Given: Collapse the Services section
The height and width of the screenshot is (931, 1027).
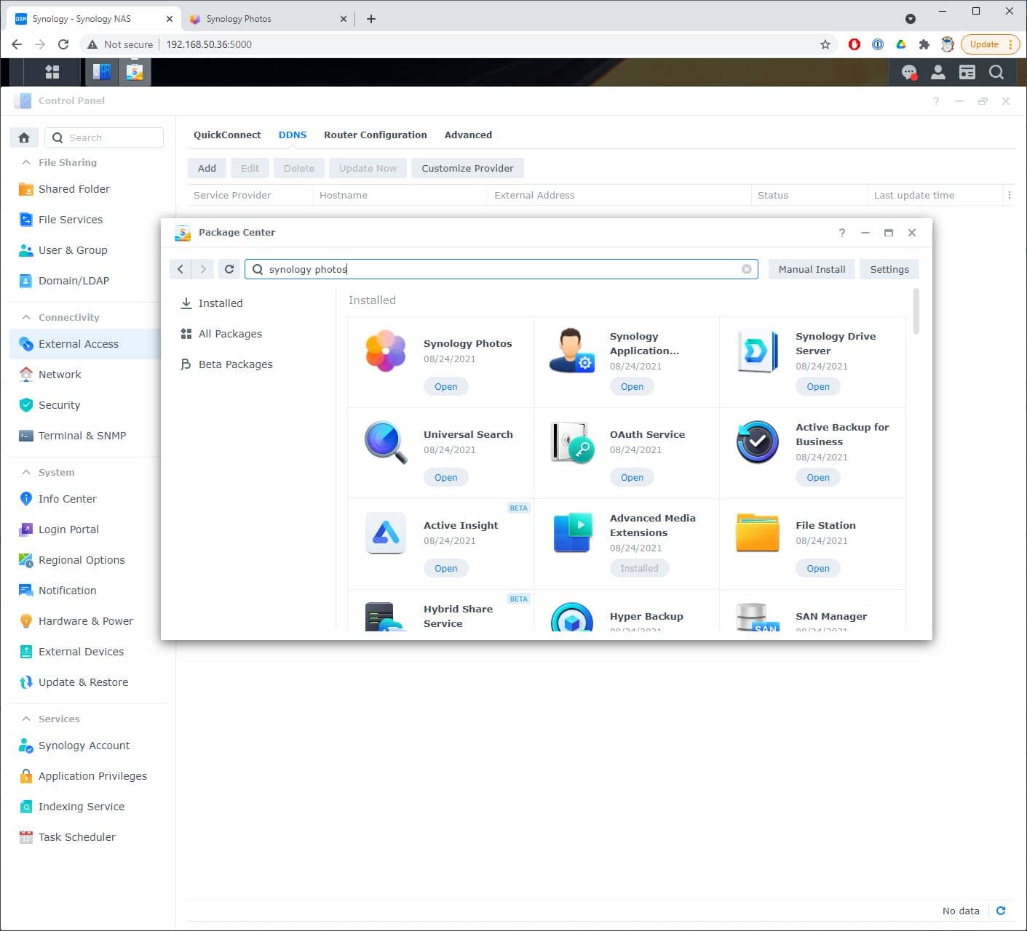Looking at the screenshot, I should (x=26, y=719).
